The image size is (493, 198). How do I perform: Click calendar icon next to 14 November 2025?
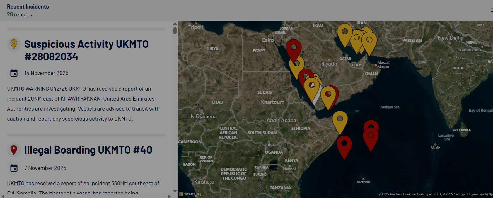(x=14, y=73)
